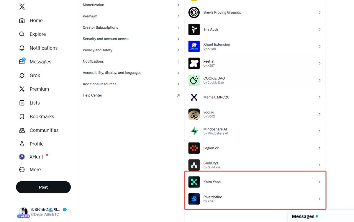Click the Brevis Proving Grounds app icon
354x222 pixels.
click(x=194, y=12)
